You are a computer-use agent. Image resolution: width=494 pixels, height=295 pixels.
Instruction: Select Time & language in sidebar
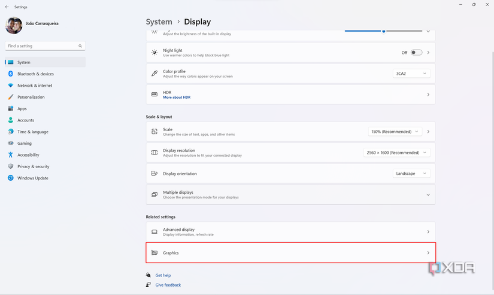coord(33,132)
